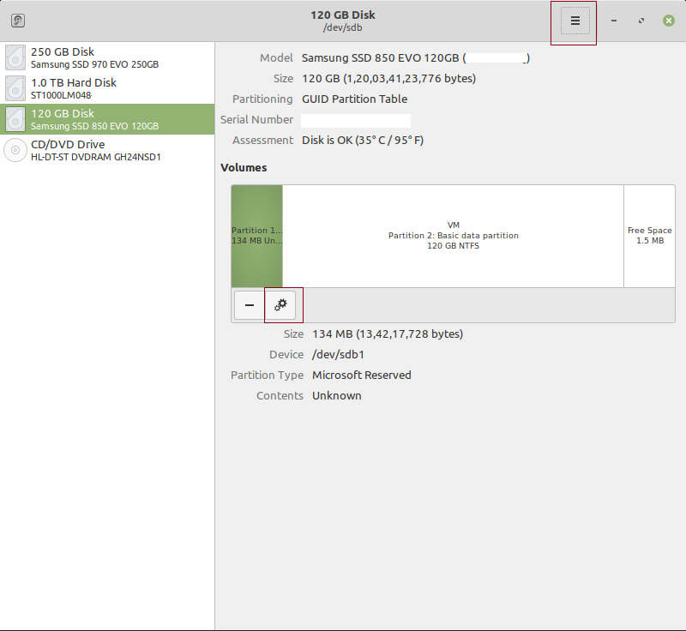Screen dimensions: 686x631
Task: Maximize the Disks window
Action: pyautogui.click(x=641, y=21)
